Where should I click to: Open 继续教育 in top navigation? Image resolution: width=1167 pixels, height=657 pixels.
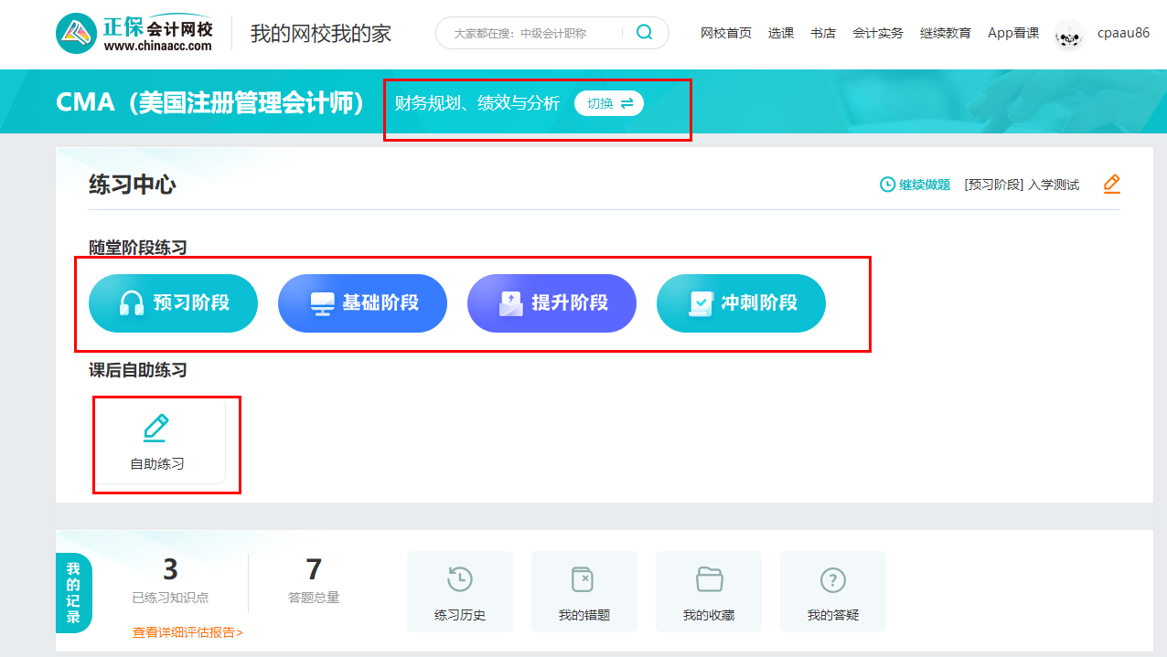[946, 33]
